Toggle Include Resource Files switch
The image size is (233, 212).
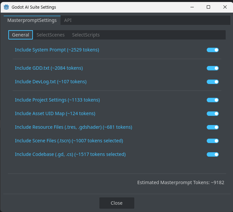click(213, 127)
